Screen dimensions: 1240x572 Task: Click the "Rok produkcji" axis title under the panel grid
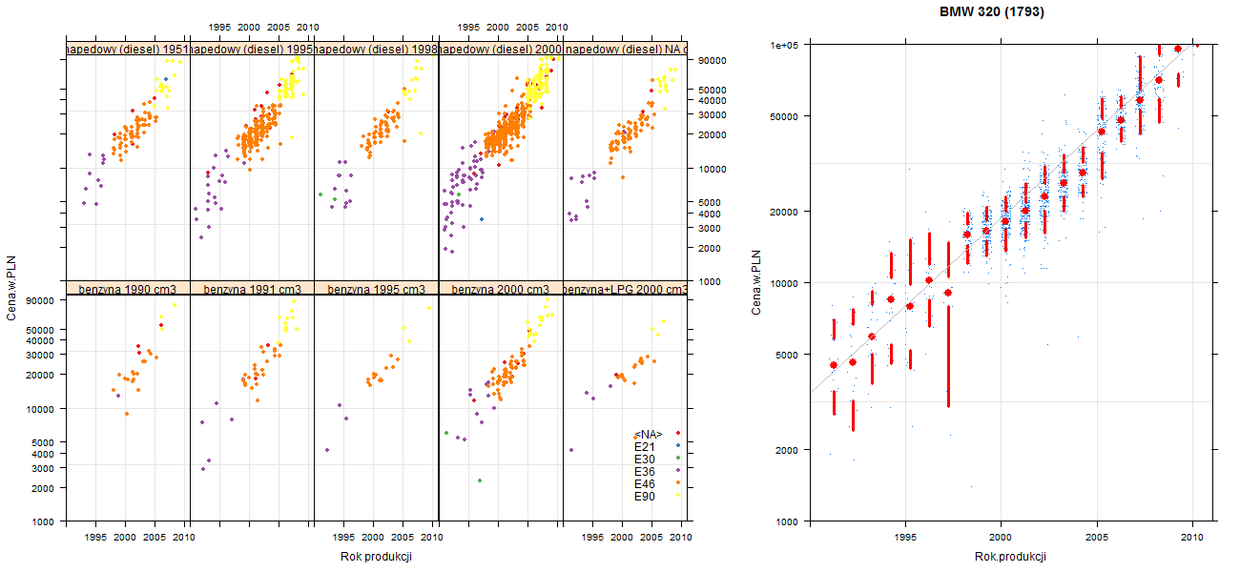coord(376,557)
